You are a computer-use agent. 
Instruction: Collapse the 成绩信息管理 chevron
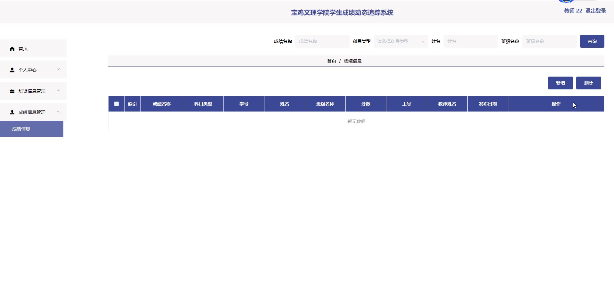(x=58, y=112)
